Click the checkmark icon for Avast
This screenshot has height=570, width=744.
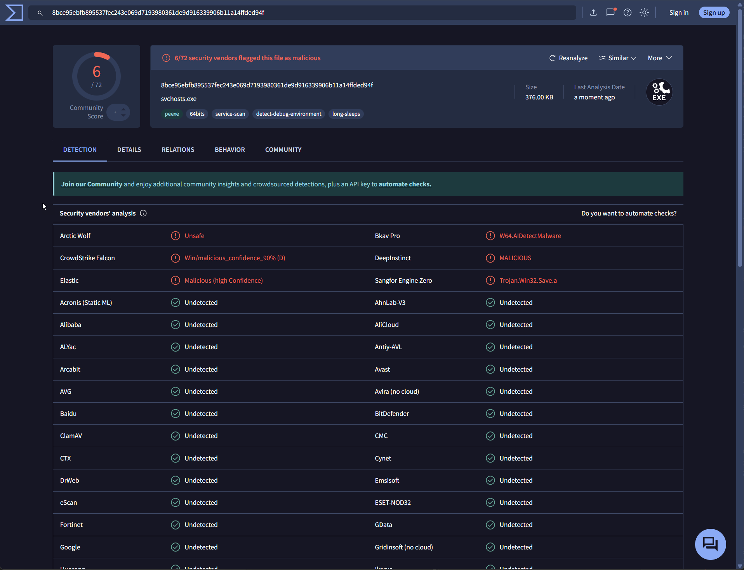(x=490, y=369)
